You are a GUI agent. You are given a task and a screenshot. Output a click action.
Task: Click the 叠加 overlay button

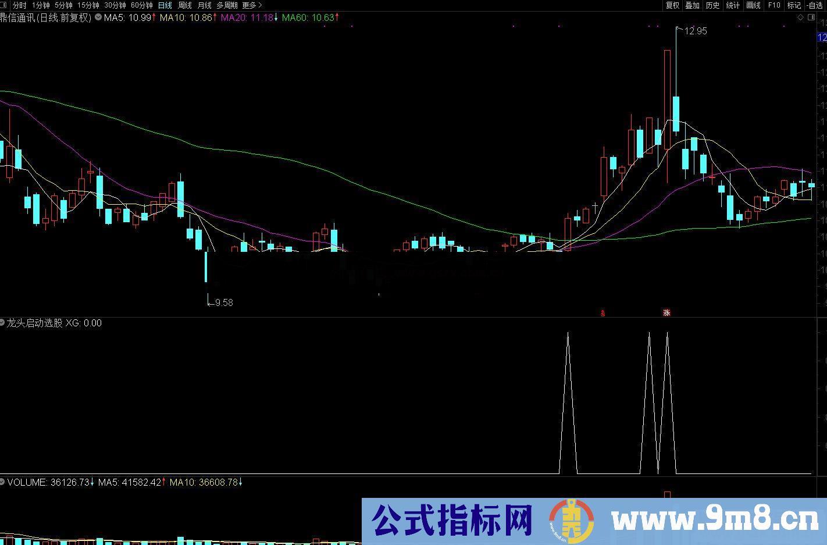point(692,5)
